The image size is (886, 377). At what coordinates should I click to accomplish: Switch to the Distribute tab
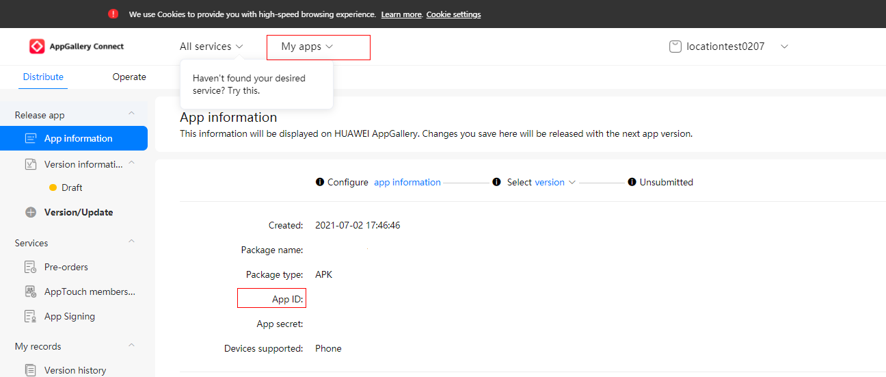pos(43,77)
